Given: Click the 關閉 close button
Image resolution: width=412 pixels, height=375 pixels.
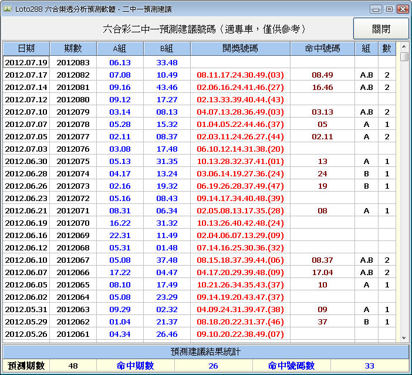Looking at the screenshot, I should 381,29.
